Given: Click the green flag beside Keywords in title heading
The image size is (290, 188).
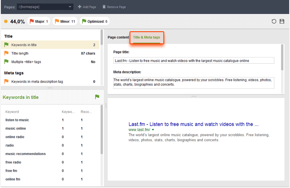Looking at the screenshot, I should click(97, 97).
